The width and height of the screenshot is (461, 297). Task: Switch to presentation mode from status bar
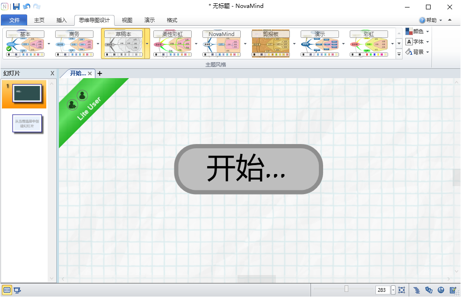tap(17, 290)
